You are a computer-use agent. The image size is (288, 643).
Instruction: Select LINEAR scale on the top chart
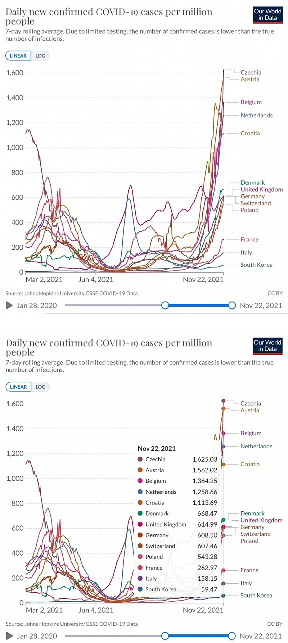tap(18, 56)
